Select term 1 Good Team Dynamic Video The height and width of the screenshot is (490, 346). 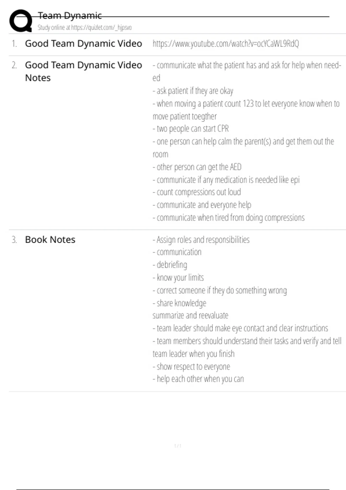tap(83, 44)
